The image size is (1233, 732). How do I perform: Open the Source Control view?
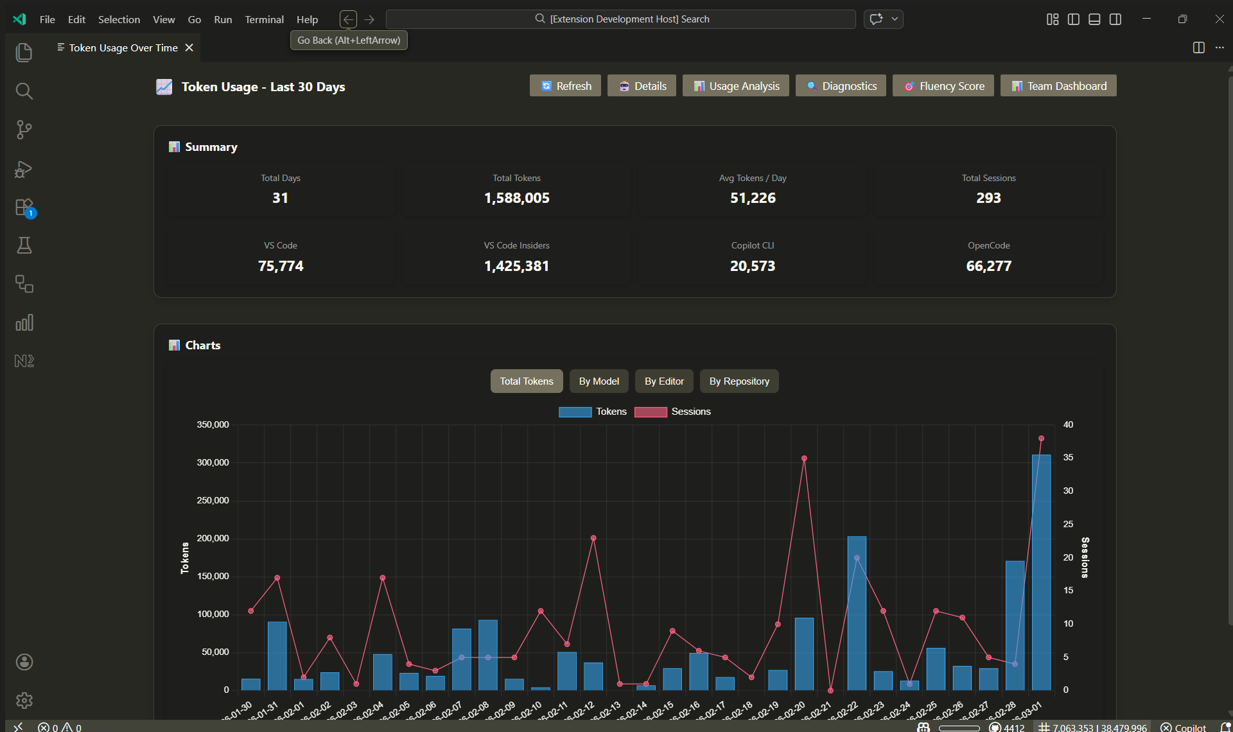pyautogui.click(x=24, y=130)
